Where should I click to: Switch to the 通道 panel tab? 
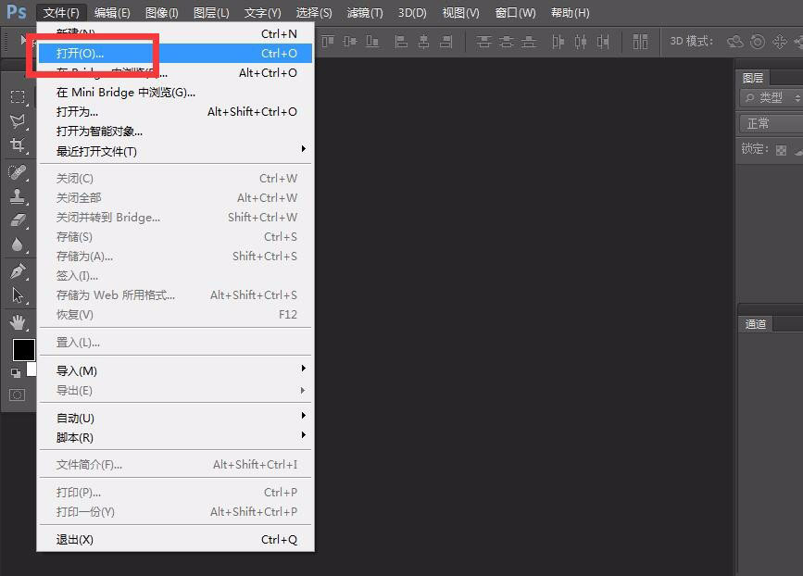(x=757, y=324)
